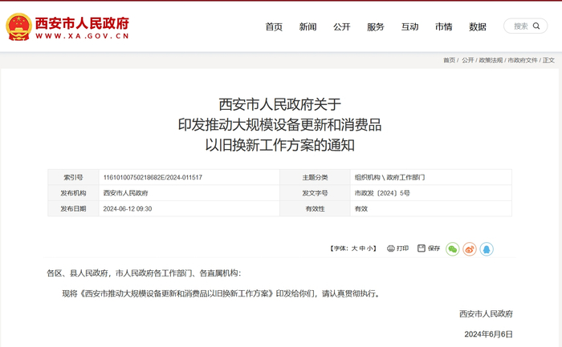562x347 pixels.
Task: Open the 互动 navigation menu item
Action: coord(409,26)
